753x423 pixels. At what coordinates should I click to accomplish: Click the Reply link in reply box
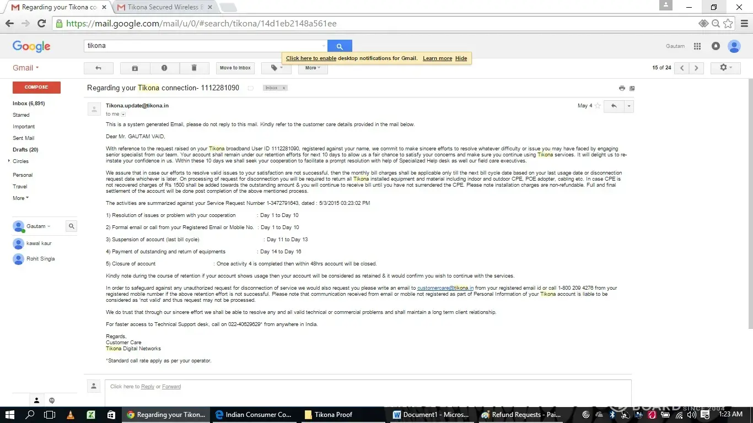[148, 387]
